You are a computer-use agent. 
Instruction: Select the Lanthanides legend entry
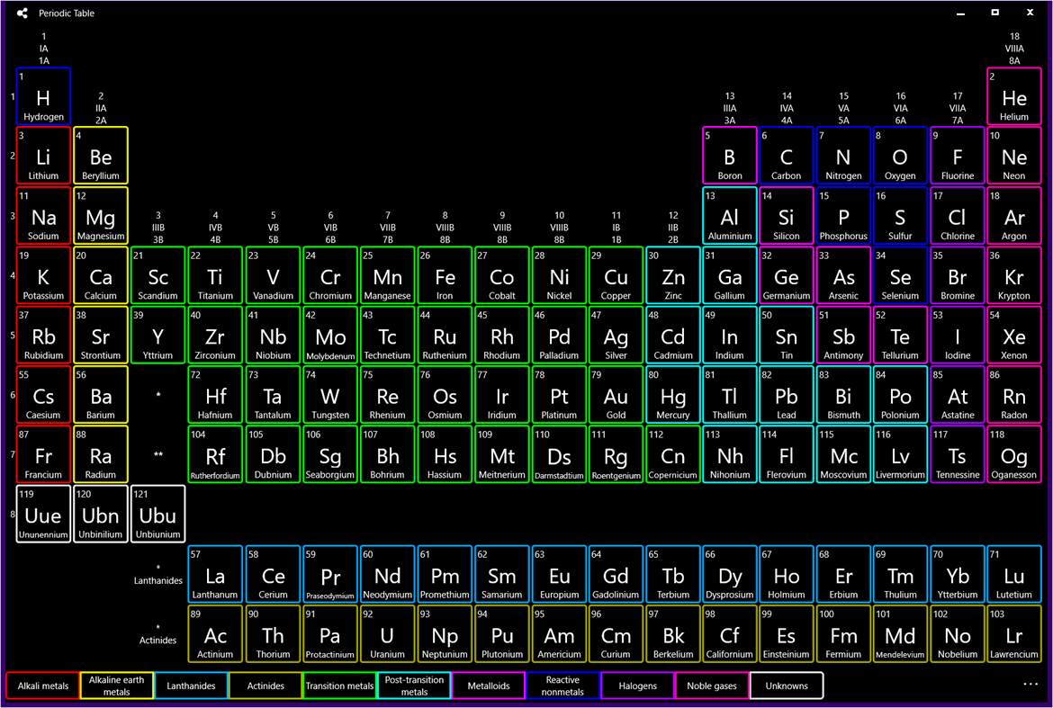point(191,686)
